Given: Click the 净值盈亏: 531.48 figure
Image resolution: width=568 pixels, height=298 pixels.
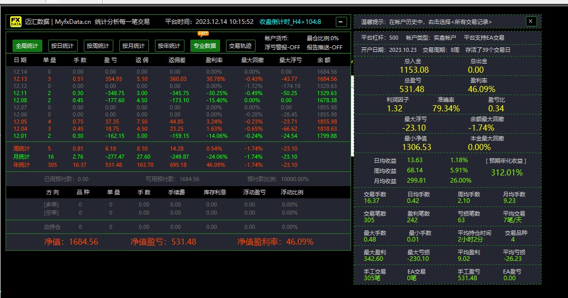Looking at the screenshot, I should coord(164,242).
